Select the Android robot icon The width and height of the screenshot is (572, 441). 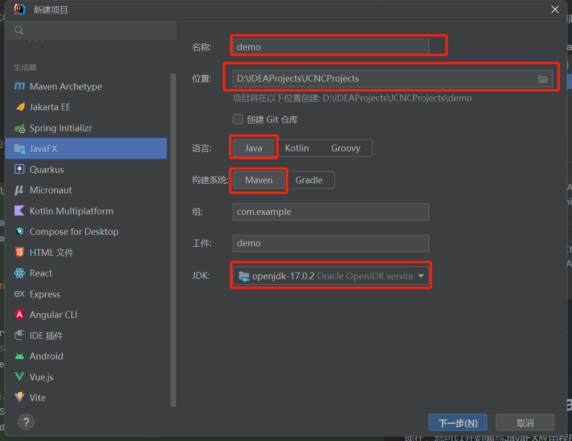tap(20, 356)
